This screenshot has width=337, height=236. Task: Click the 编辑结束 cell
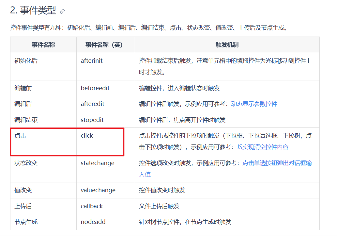pyautogui.click(x=43, y=120)
